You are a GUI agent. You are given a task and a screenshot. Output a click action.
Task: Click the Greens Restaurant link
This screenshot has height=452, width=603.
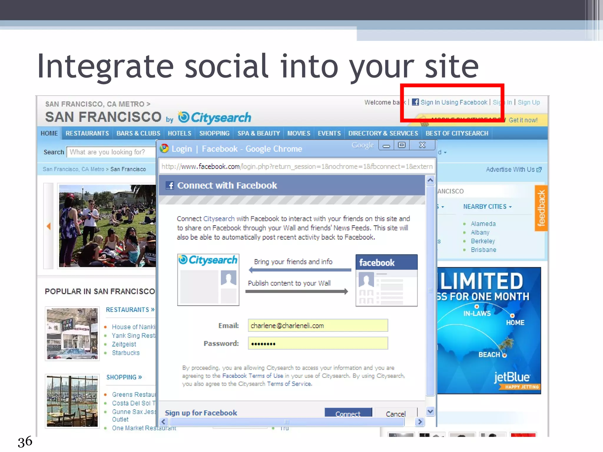pyautogui.click(x=134, y=394)
